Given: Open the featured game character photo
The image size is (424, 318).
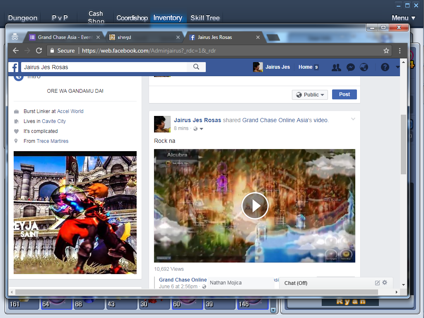Looking at the screenshot, I should click(x=75, y=212).
